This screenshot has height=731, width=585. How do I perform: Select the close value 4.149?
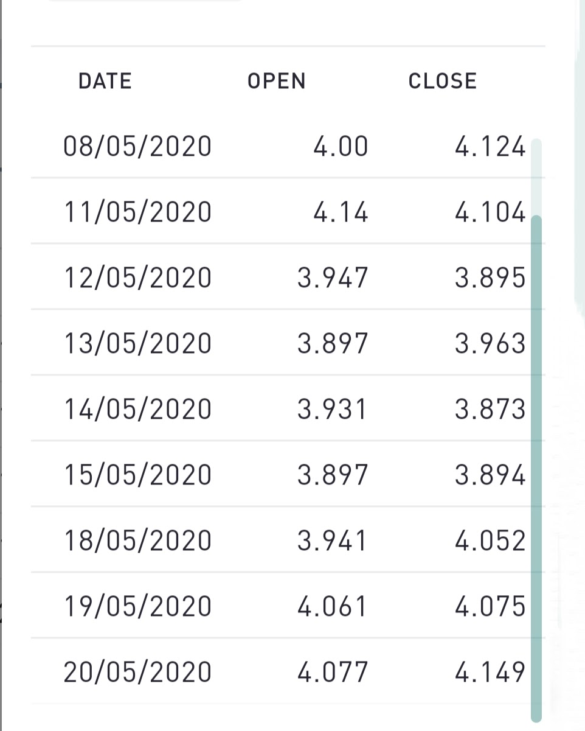pyautogui.click(x=490, y=673)
